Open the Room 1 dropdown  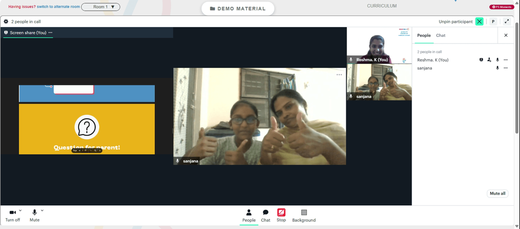(x=100, y=7)
